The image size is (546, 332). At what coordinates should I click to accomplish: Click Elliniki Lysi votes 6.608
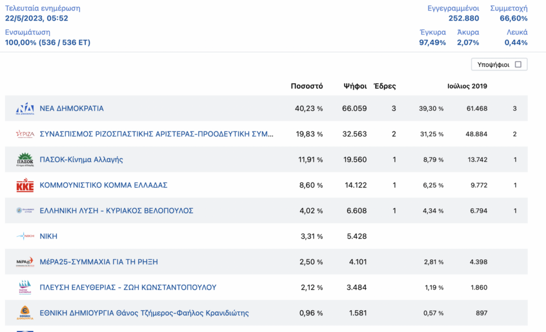[x=357, y=211]
